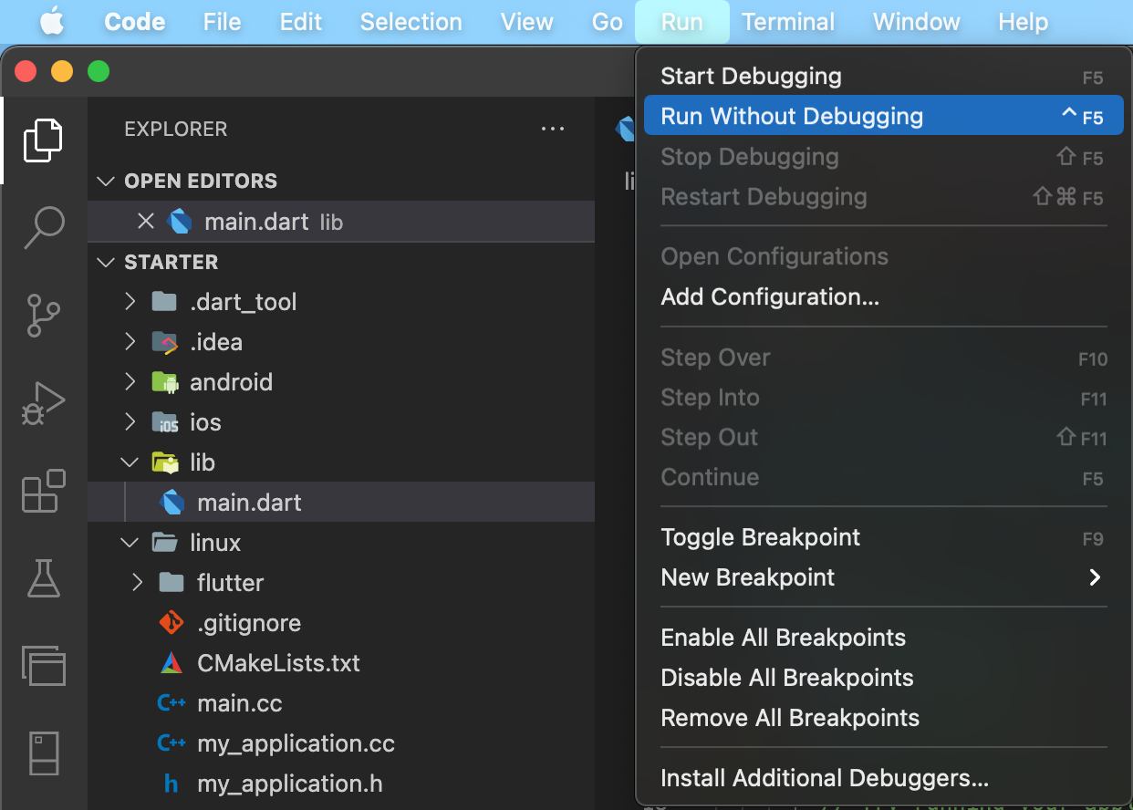Image resolution: width=1133 pixels, height=810 pixels.
Task: Open the Explorer view in activity bar
Action: [43, 140]
